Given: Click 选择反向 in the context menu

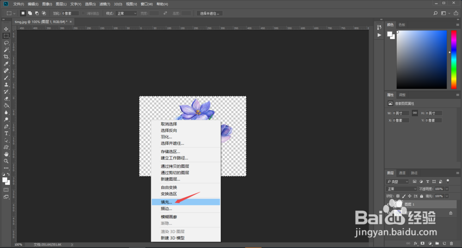Looking at the screenshot, I should [x=186, y=131].
